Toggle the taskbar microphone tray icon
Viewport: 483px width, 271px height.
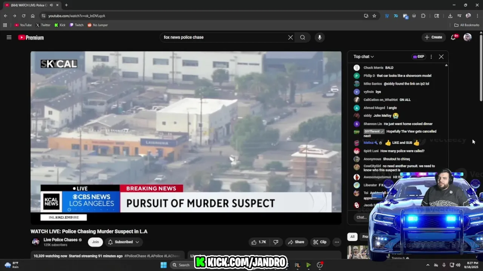[x=444, y=265]
